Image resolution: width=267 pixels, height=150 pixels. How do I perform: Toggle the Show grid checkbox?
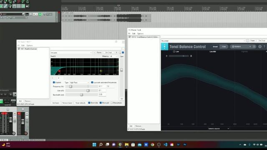pos(101,103)
